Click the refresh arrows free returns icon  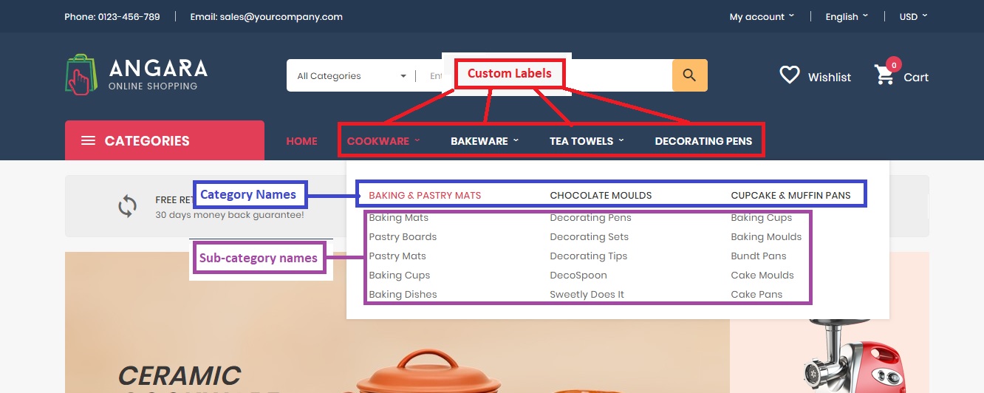coord(128,206)
